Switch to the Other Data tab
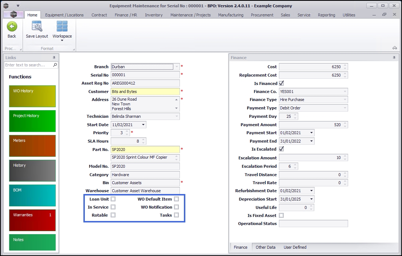Screen dimensions: 402x256 (x=265, y=247)
